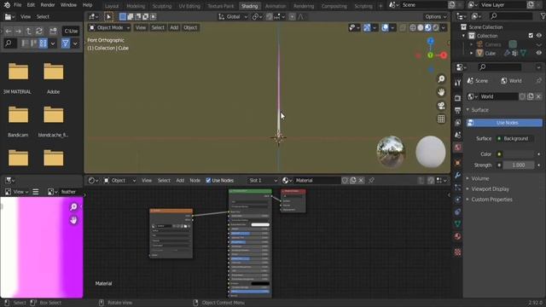
Task: Open the Window menu
Action: [x=68, y=5]
